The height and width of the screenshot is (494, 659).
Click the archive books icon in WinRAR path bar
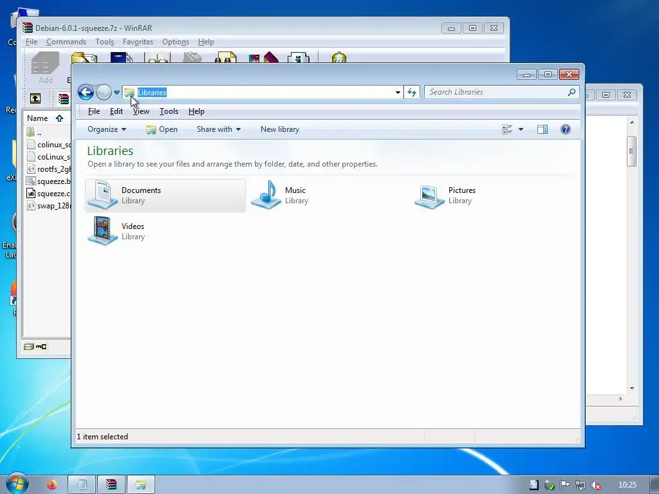[x=64, y=98]
